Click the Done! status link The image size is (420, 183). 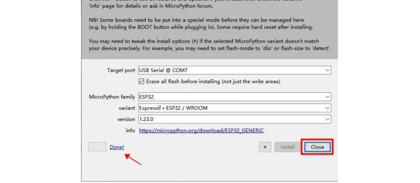pyautogui.click(x=117, y=147)
